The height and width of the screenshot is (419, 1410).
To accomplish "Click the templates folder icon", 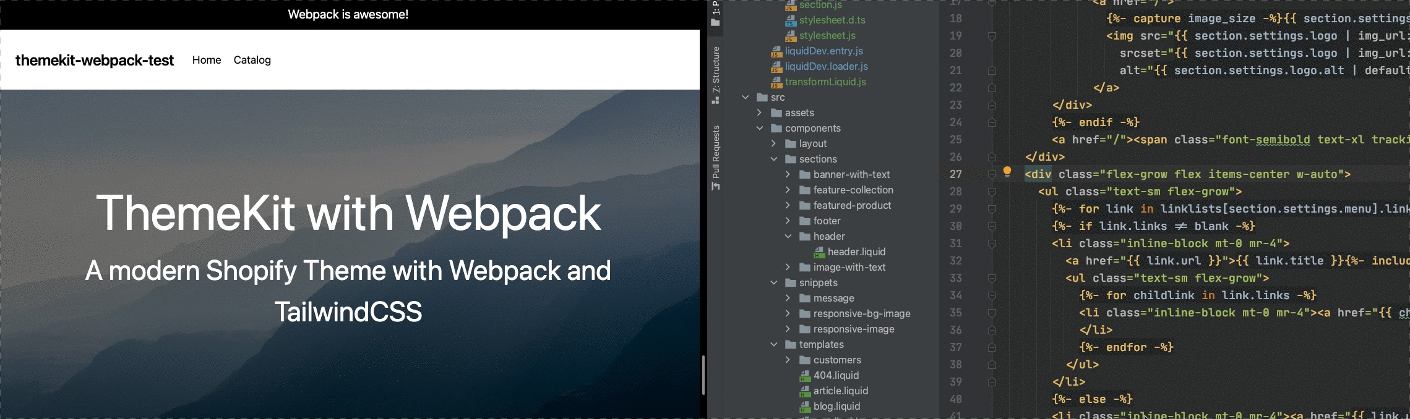I will click(x=791, y=344).
